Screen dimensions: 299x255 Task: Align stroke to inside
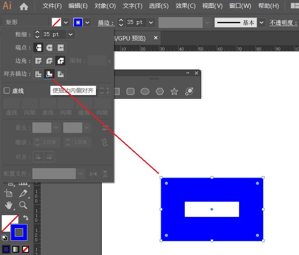(x=49, y=74)
